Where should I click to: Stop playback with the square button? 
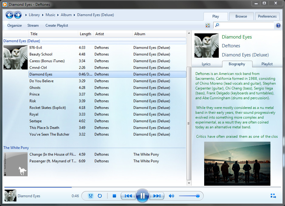click(114, 196)
